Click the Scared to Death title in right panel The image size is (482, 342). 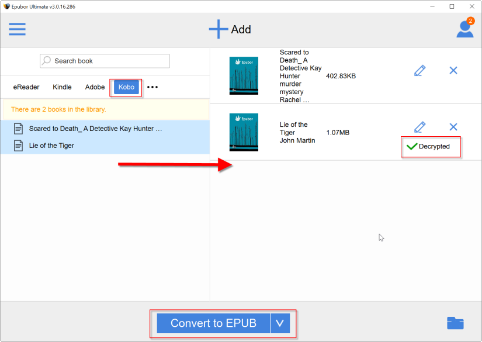[300, 76]
